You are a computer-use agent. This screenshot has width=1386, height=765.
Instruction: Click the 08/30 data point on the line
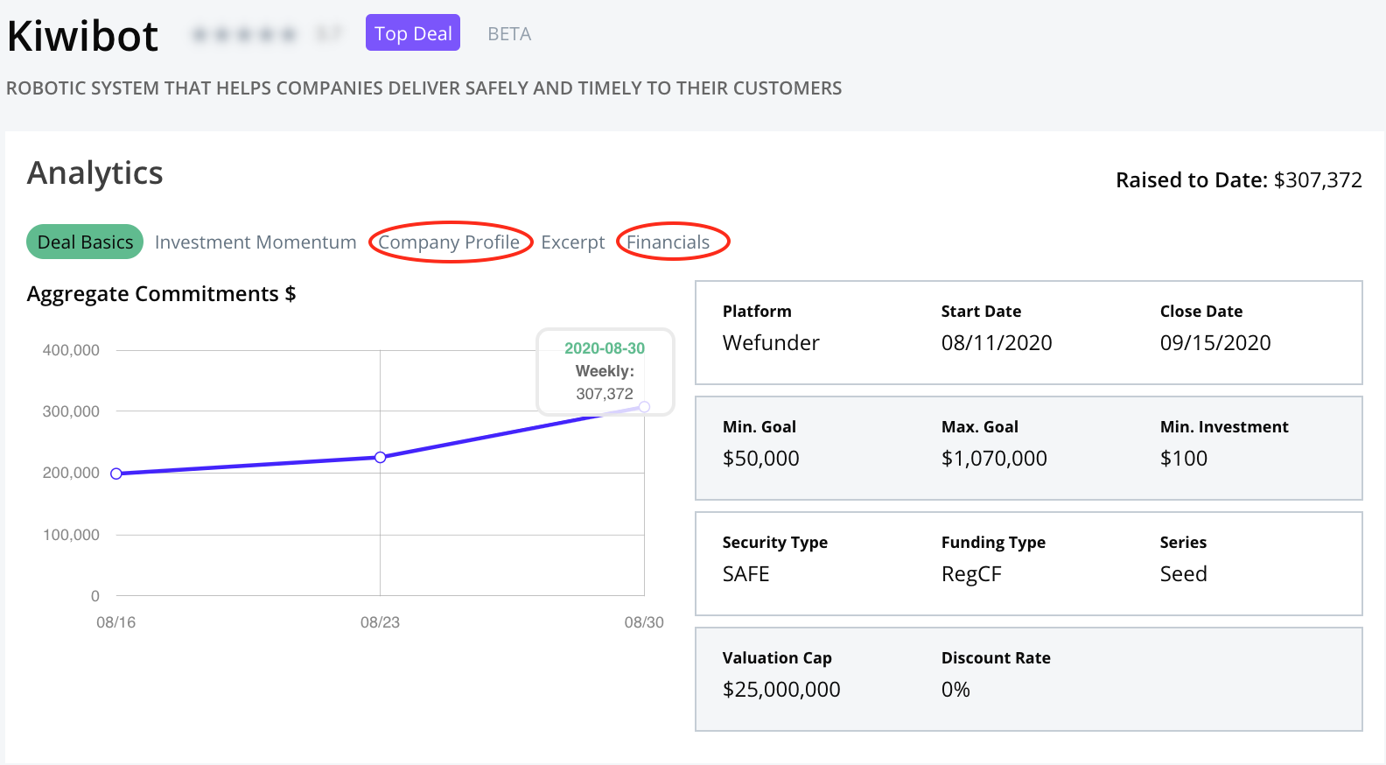pos(645,407)
